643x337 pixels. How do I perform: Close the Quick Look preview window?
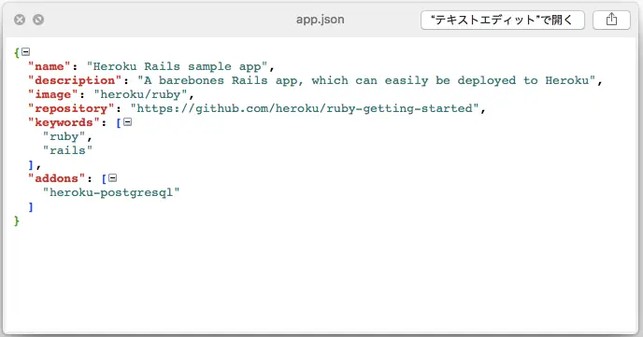click(x=20, y=20)
